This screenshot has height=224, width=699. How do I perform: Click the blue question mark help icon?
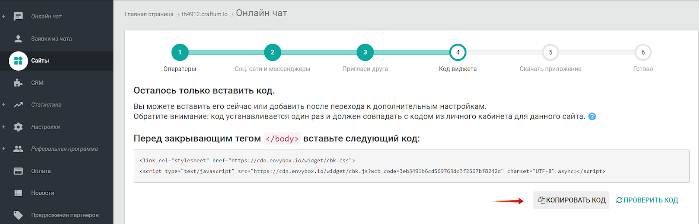[x=592, y=116]
